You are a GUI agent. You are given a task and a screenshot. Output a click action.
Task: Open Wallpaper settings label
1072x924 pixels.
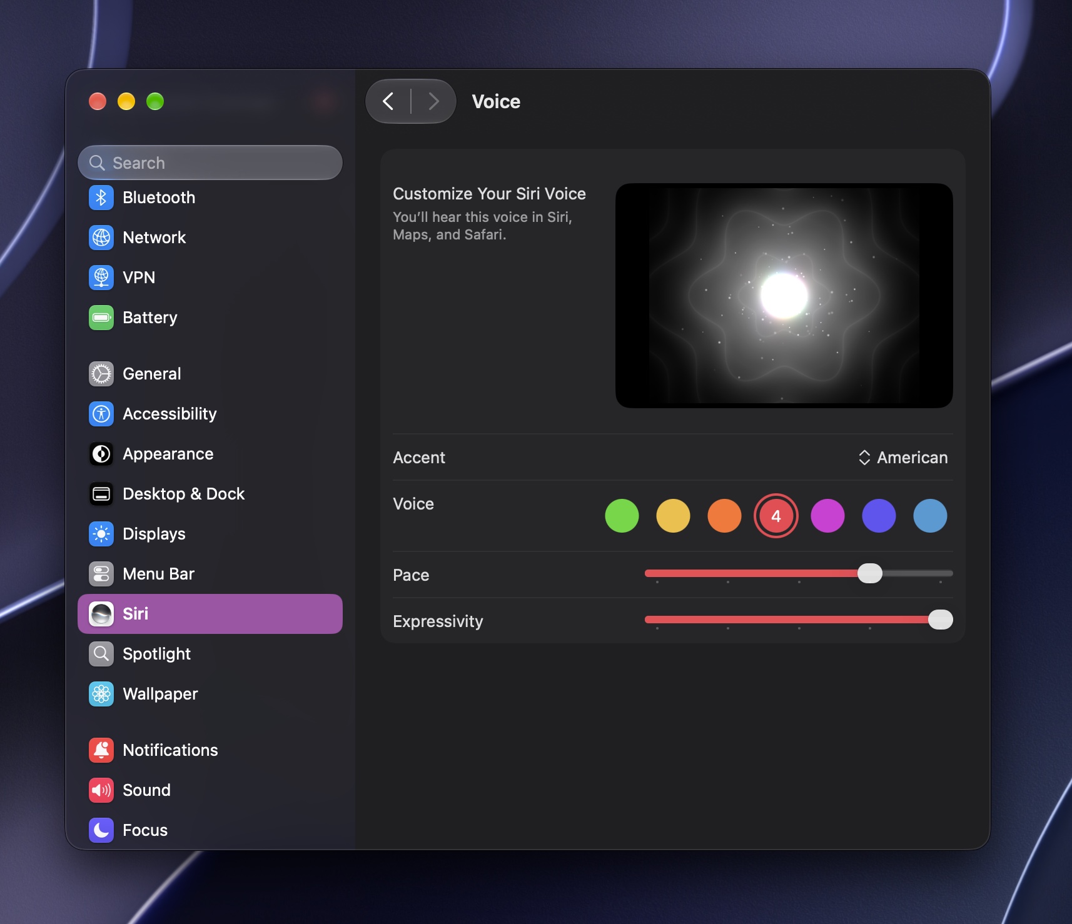[160, 694]
